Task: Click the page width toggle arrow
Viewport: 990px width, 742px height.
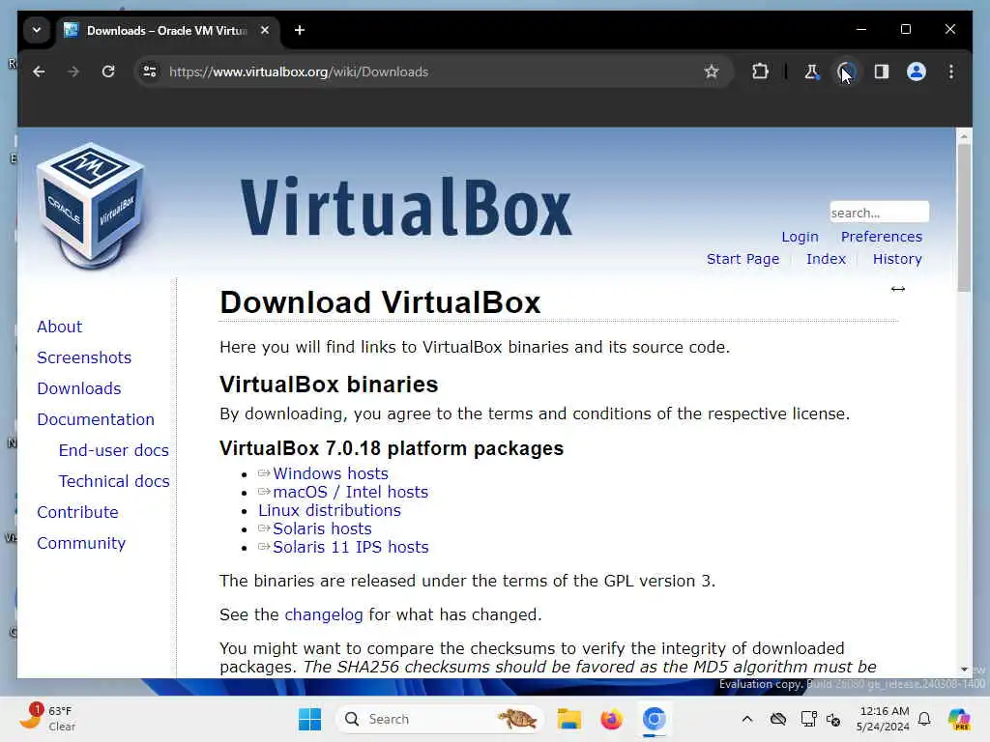Action: (x=898, y=289)
